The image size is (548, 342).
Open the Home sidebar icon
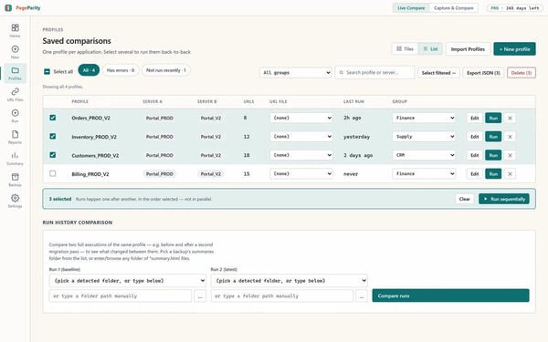pyautogui.click(x=15, y=31)
